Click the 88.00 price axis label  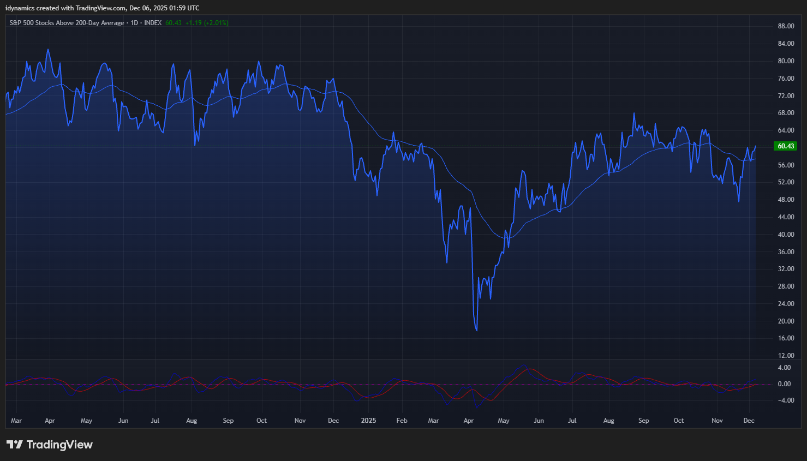coord(786,26)
